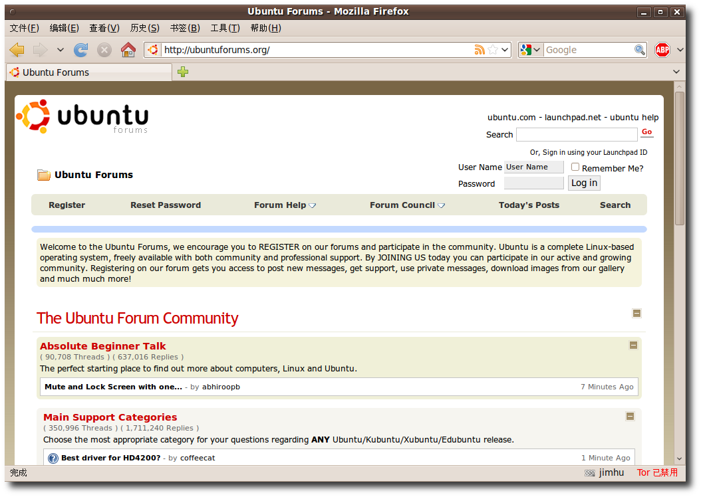Go to the browser home page icon

click(128, 50)
